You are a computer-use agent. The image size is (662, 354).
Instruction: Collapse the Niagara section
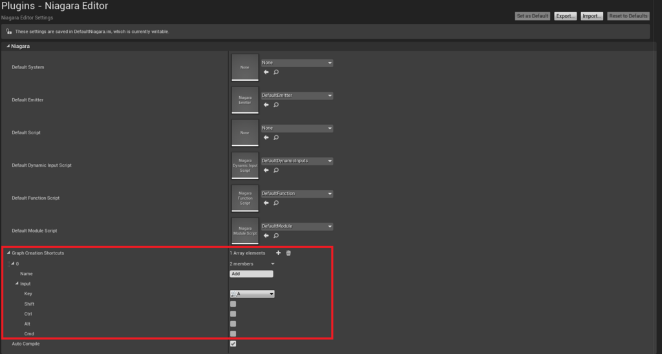pyautogui.click(x=8, y=47)
